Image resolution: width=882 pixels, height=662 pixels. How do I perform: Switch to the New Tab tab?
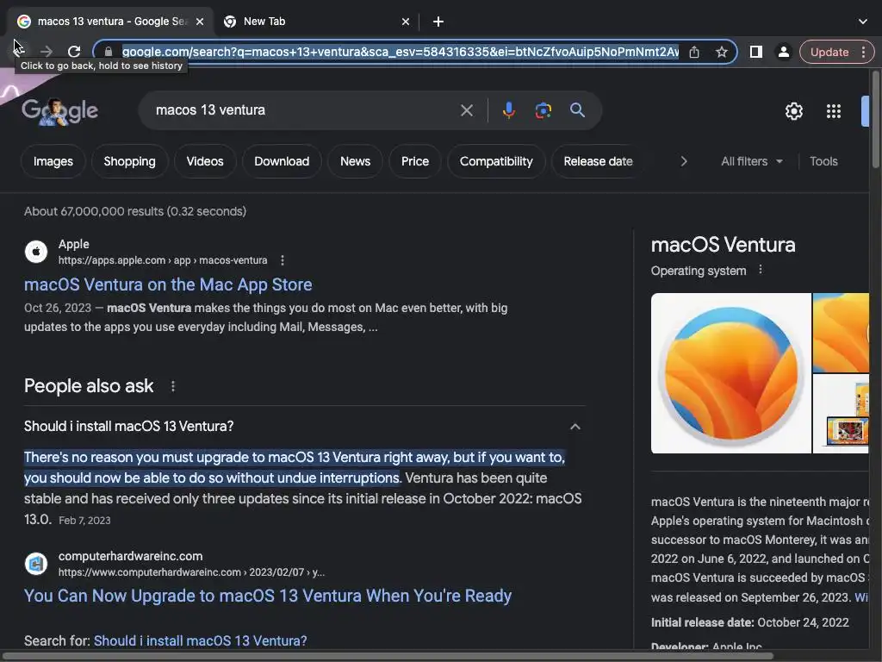(315, 22)
